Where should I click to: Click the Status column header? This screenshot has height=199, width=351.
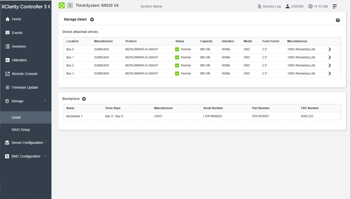click(180, 41)
